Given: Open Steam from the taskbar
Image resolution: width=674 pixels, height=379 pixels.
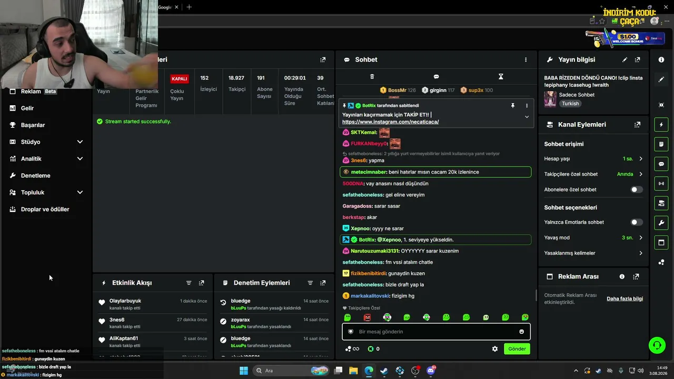Looking at the screenshot, I should (x=384, y=371).
